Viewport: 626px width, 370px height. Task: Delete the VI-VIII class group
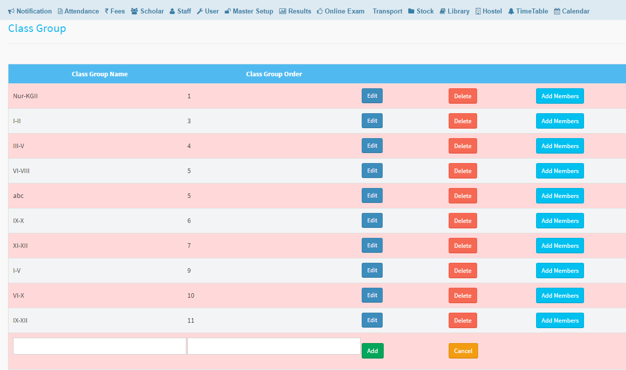pos(463,171)
